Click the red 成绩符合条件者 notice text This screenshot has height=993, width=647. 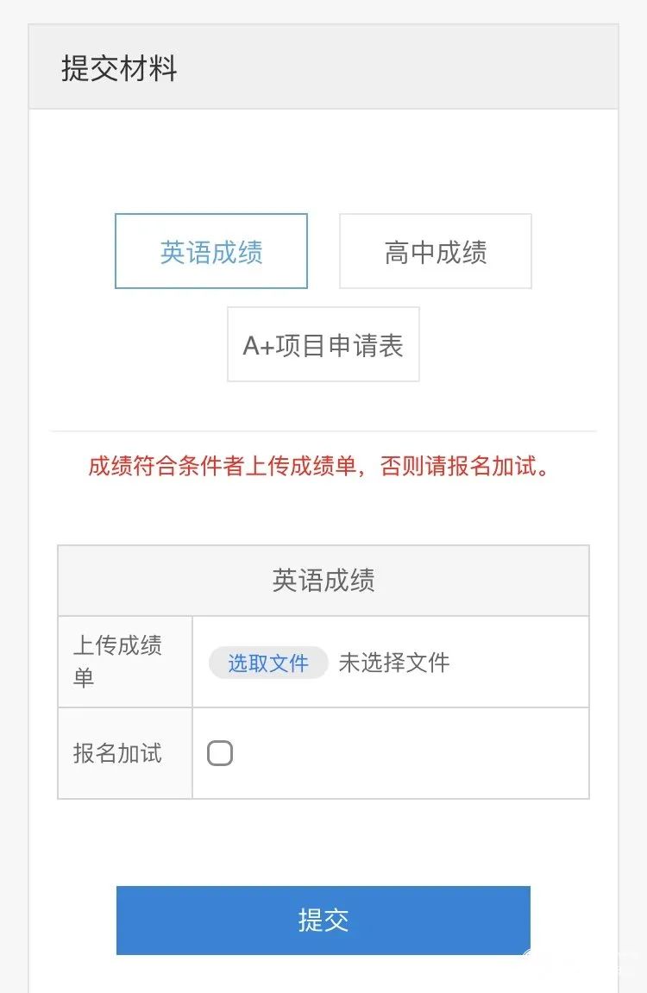319,467
